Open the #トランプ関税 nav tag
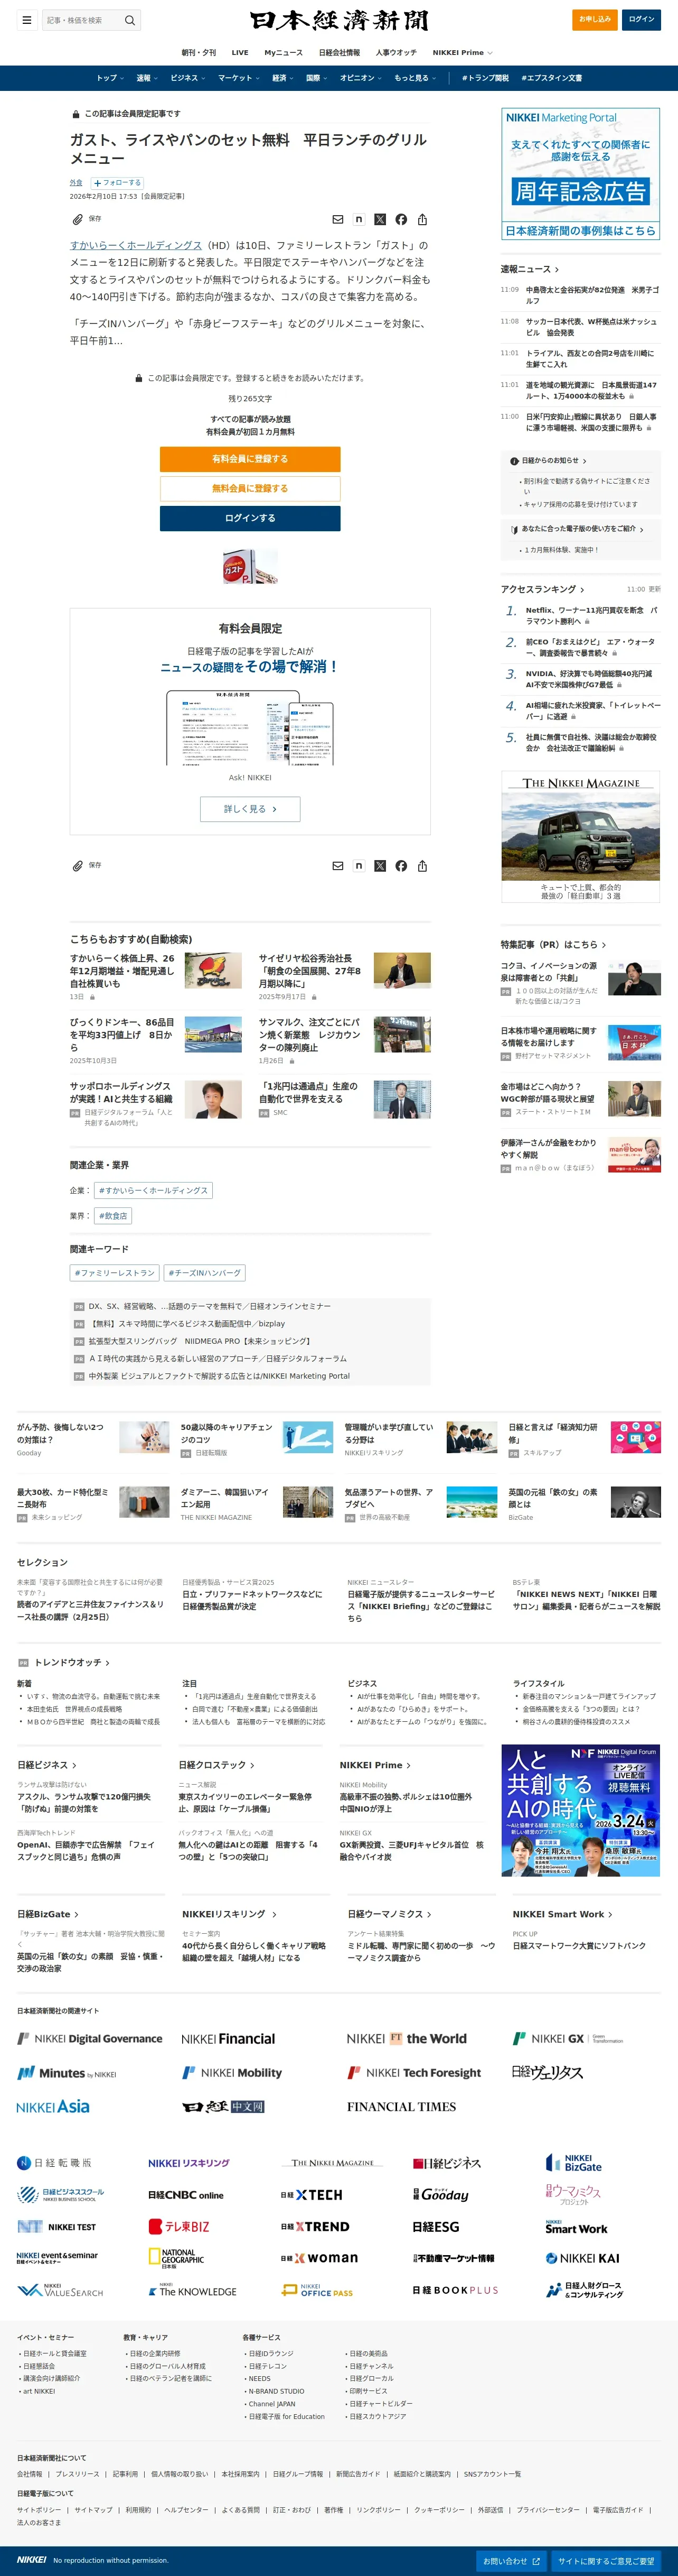 coord(485,78)
